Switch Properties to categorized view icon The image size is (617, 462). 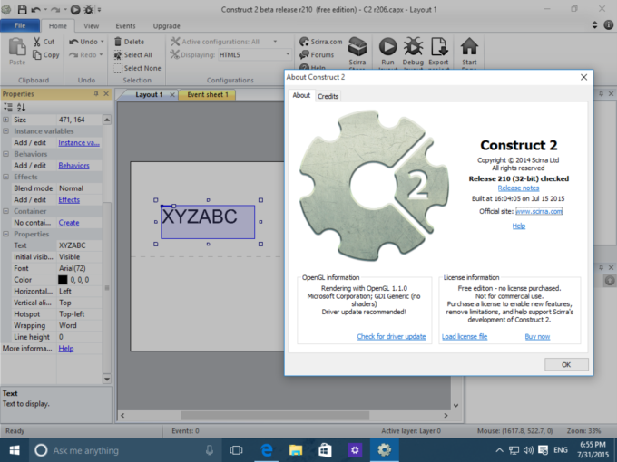click(8, 107)
